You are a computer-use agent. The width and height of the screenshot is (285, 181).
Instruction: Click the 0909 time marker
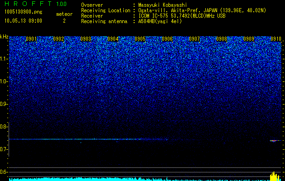pyautogui.click(x=249, y=39)
